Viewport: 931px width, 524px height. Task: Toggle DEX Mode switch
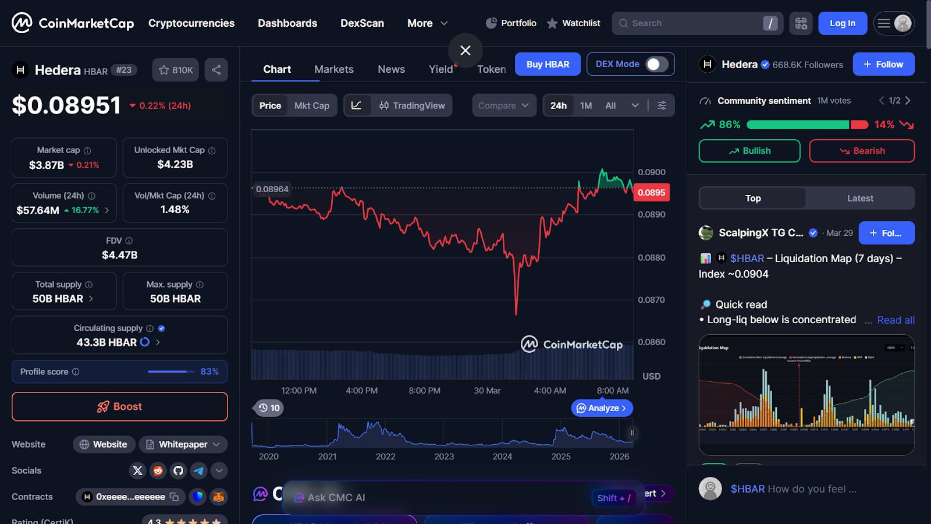coord(656,64)
